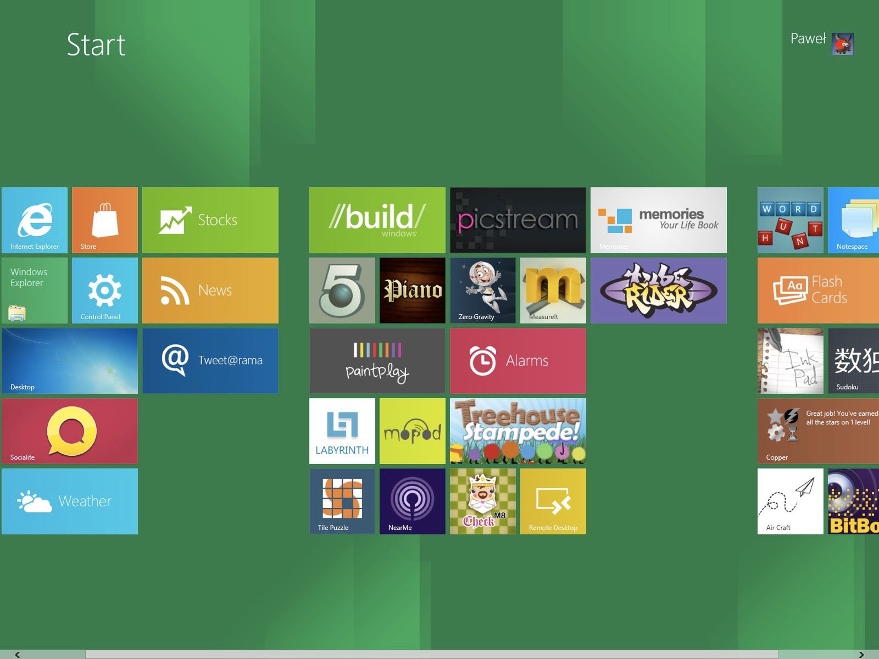The image size is (879, 659).
Task: Launch the Store tile
Action: pyautogui.click(x=105, y=220)
